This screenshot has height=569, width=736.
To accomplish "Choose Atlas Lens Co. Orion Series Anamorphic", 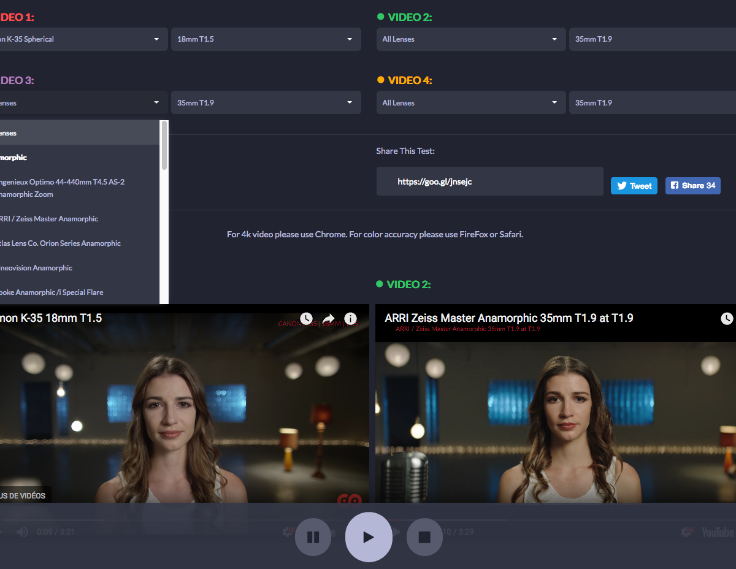I will click(x=79, y=243).
